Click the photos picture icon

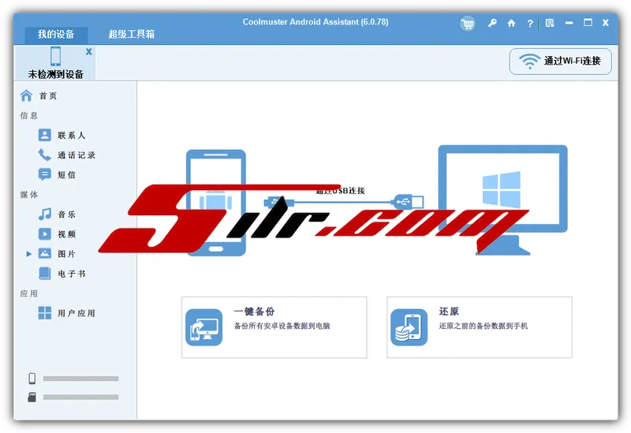pyautogui.click(x=45, y=253)
